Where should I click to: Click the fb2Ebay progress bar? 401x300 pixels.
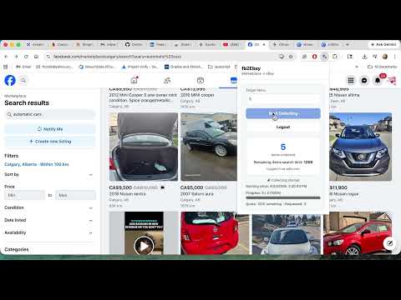coord(283,197)
